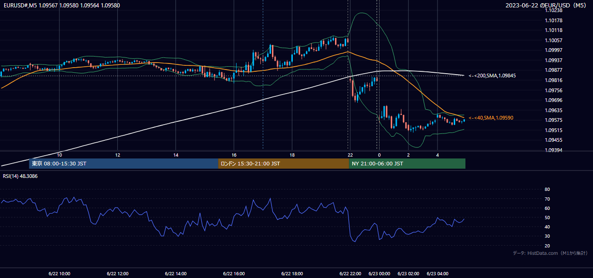Click the hour tick label 10 on price chart
Screen dimensions: 593x278
[x=59, y=155]
